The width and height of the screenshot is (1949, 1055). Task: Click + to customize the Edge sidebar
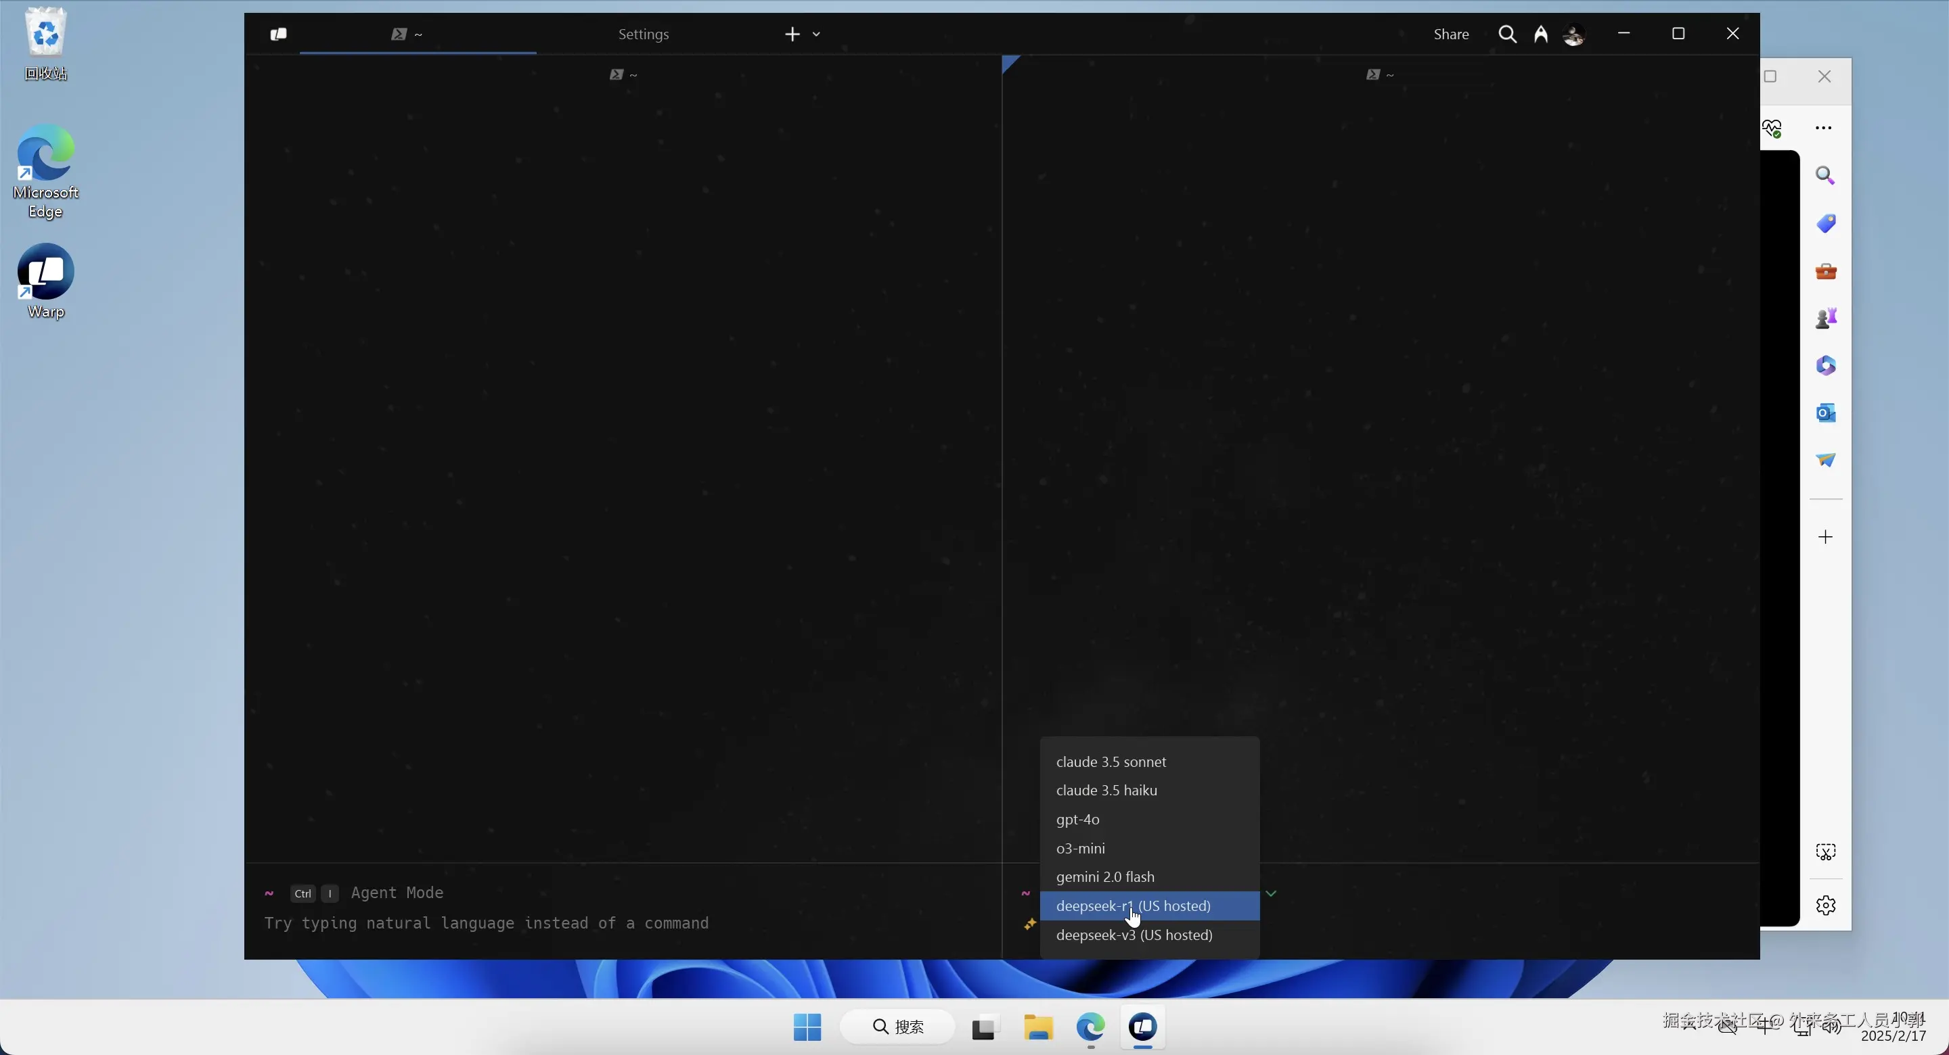coord(1826,537)
